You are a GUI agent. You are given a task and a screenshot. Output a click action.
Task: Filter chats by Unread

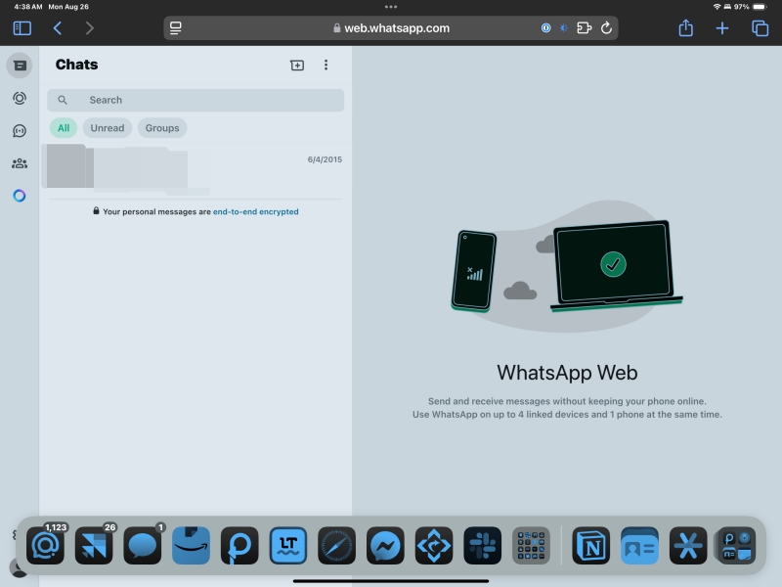tap(107, 127)
